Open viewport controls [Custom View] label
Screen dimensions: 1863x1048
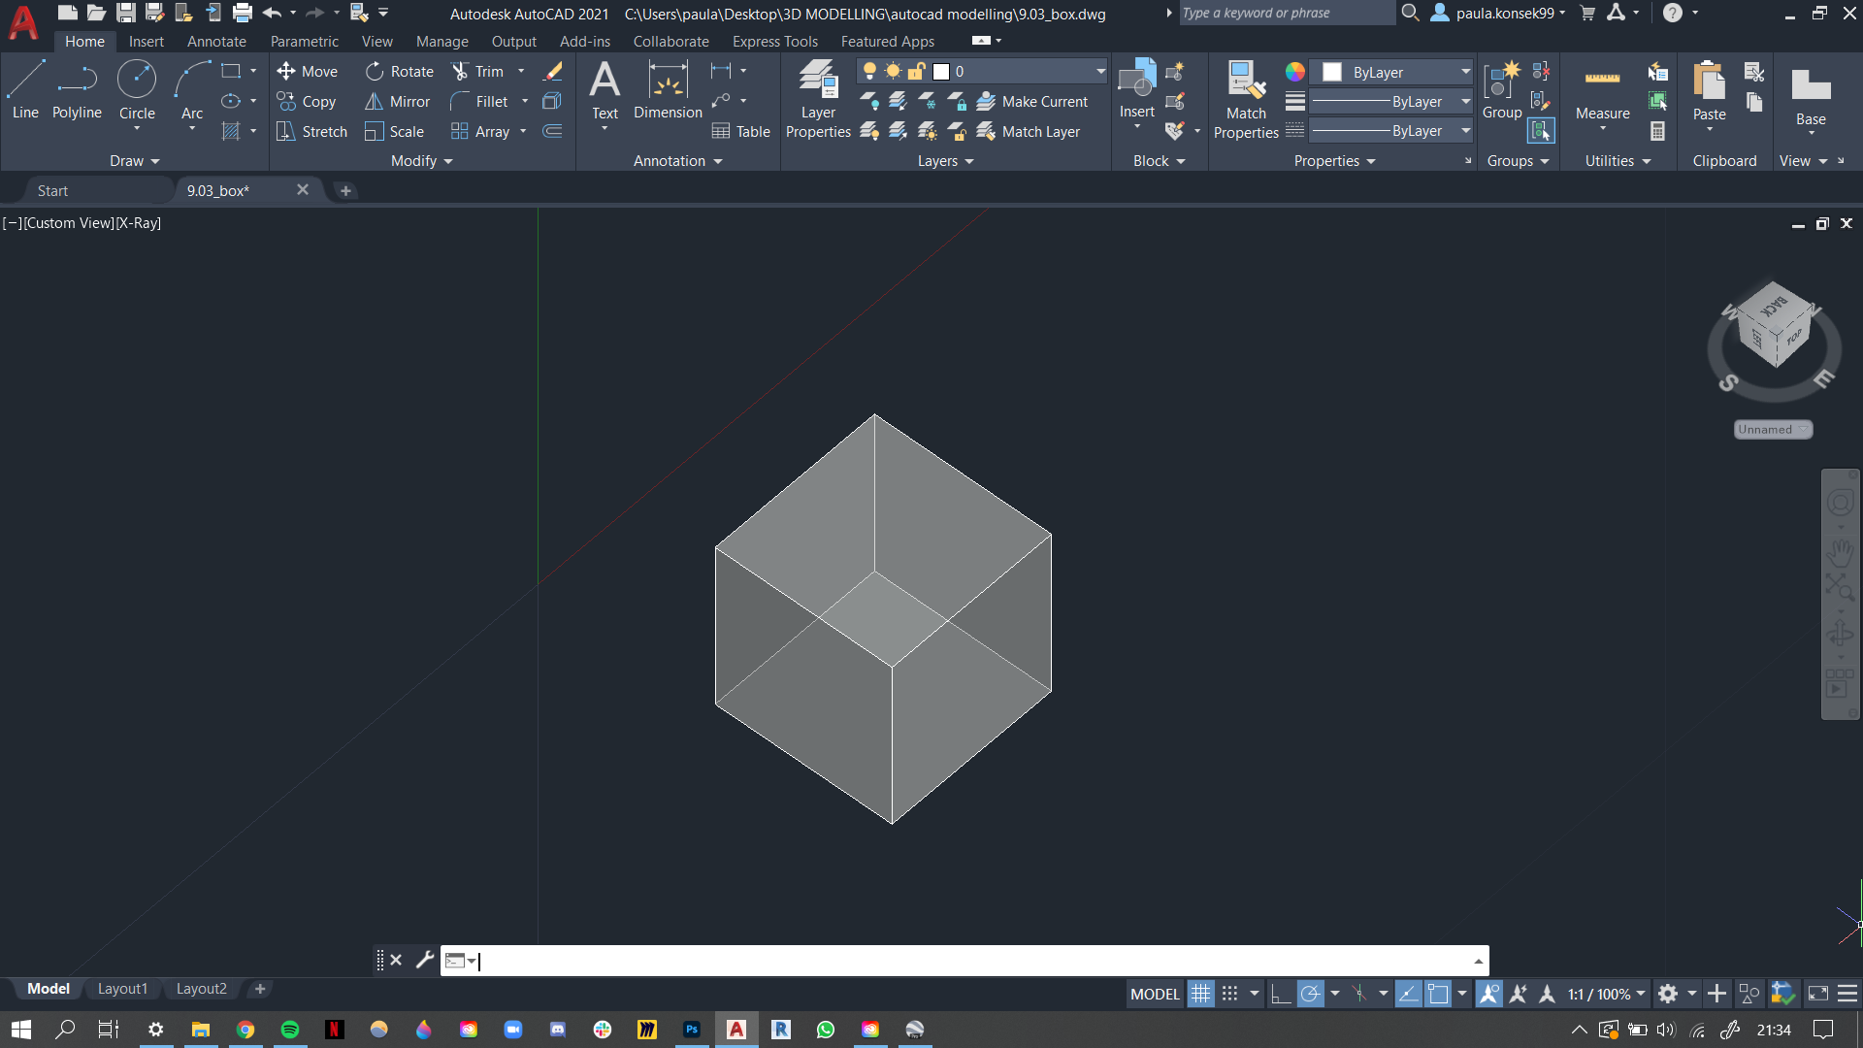pos(69,223)
